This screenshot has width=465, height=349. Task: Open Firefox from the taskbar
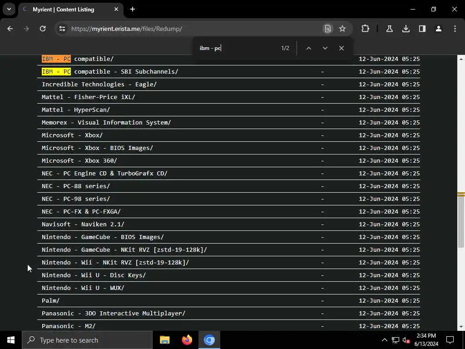187,340
